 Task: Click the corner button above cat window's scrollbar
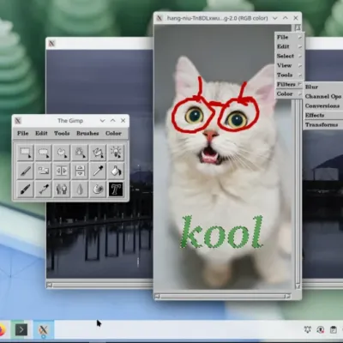click(298, 27)
